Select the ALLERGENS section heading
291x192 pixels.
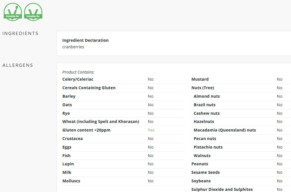[x=18, y=65]
